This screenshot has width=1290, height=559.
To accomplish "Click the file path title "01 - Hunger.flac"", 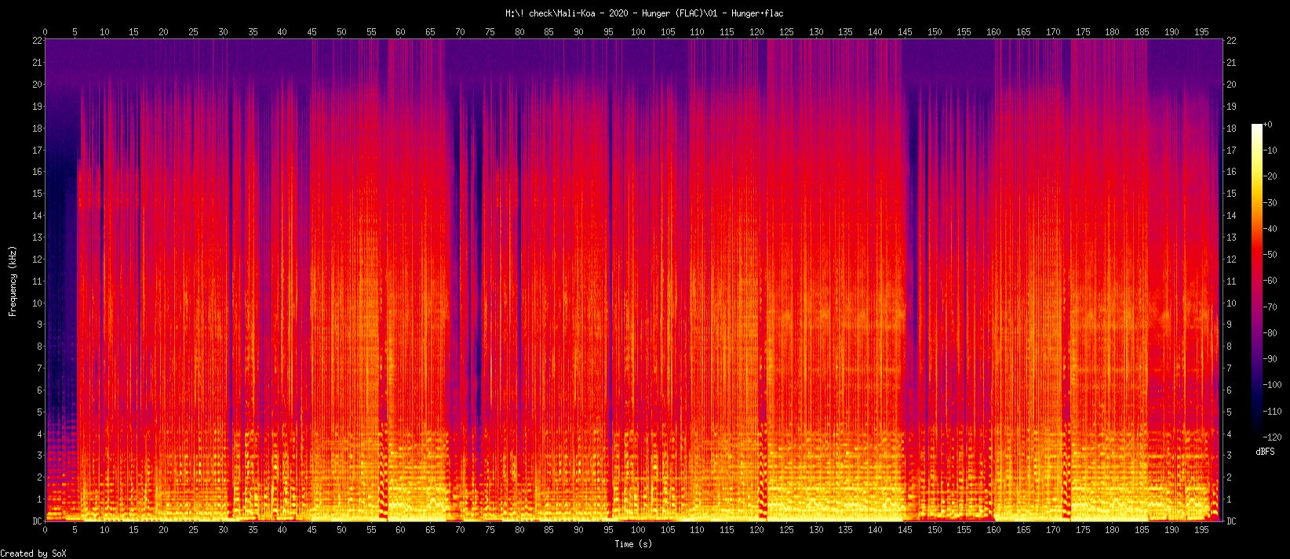I will pos(745,13).
